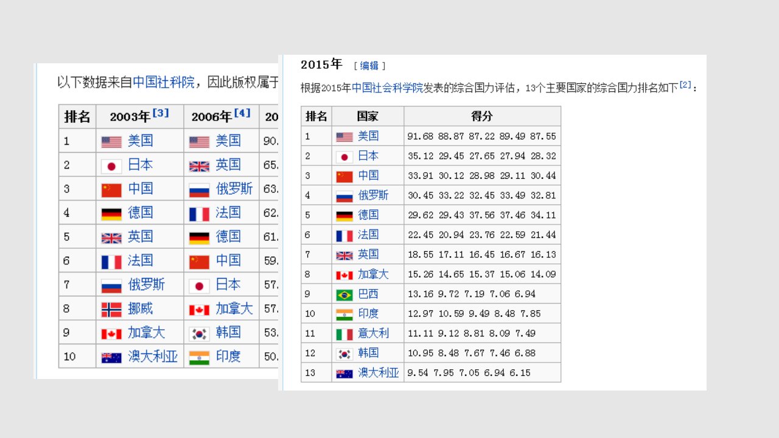This screenshot has height=438, width=779.
Task: Click the 排名 header in the 2015 table
Action: pos(316,116)
